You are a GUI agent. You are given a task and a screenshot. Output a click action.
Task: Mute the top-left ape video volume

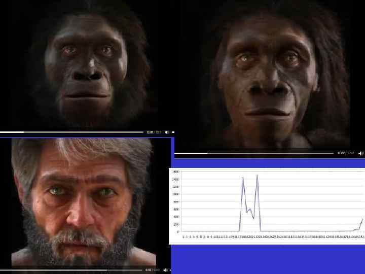[167, 132]
